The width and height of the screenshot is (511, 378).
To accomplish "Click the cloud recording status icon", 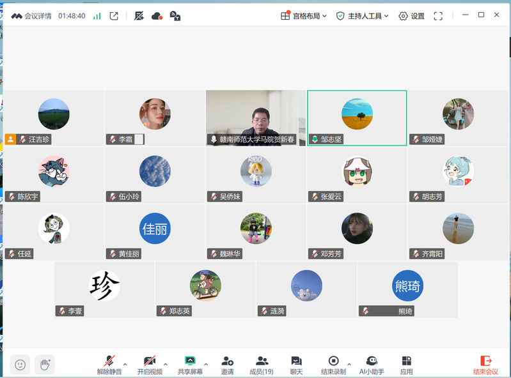I will coord(157,16).
